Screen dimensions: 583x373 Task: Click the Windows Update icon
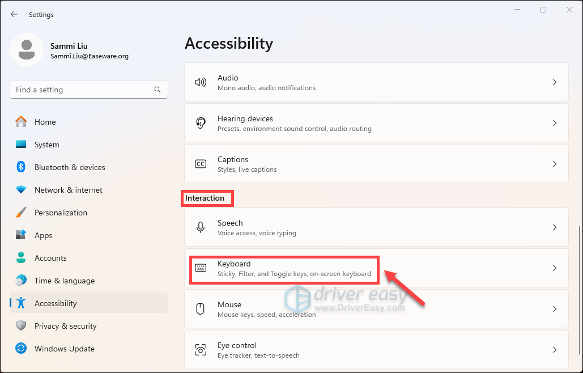[x=21, y=349]
